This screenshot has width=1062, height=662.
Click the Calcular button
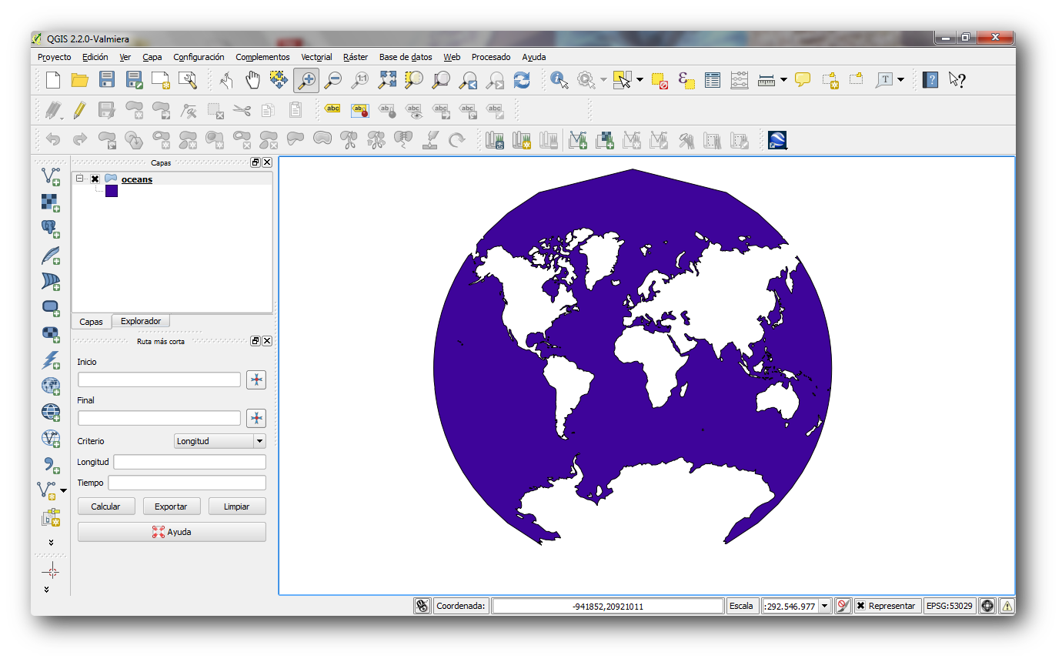click(x=105, y=507)
